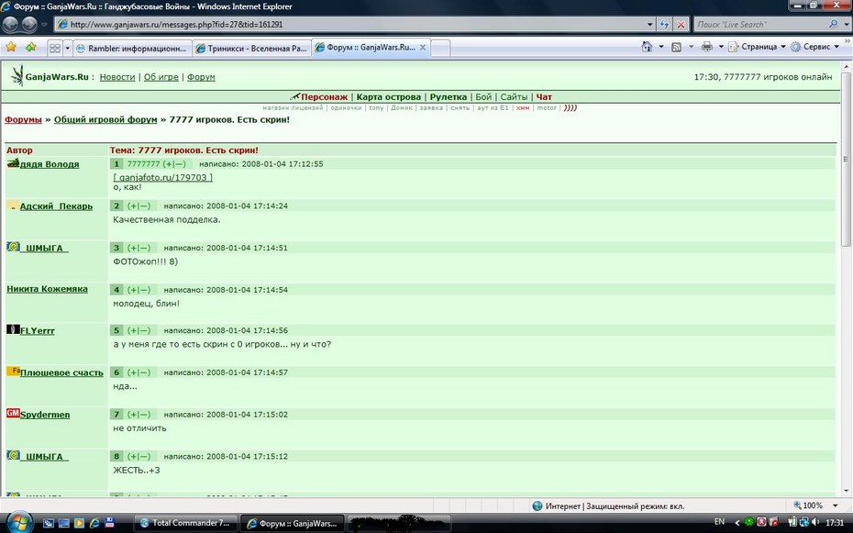853x533 pixels.
Task: Click the browser Forward arrow button
Action: click(x=29, y=24)
